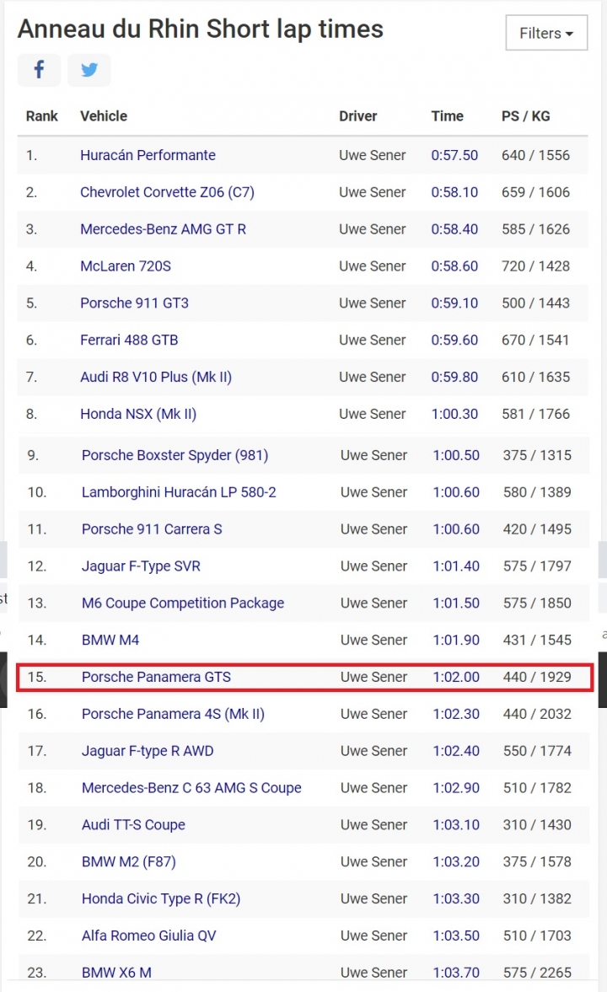Click the 0:59.10 lap time
Viewport: 607px width, 992px height.
point(454,303)
